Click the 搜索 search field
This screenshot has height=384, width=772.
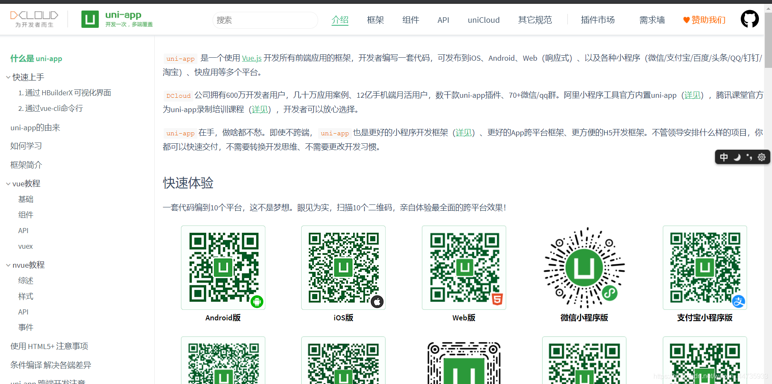coord(265,20)
